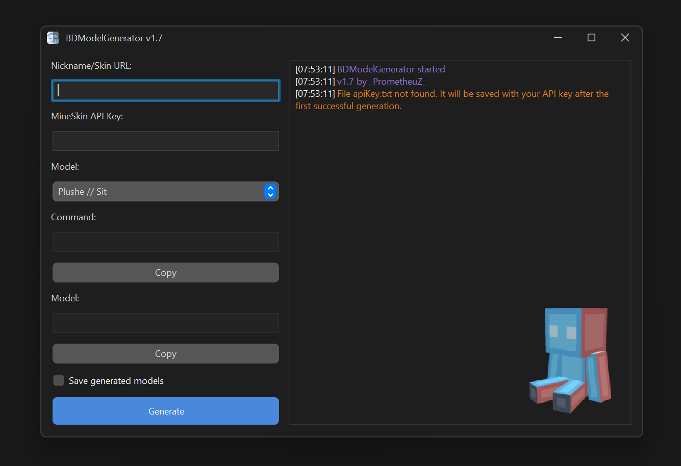Click the 'Save generated models' label text
This screenshot has width=681, height=466.
pyautogui.click(x=116, y=381)
